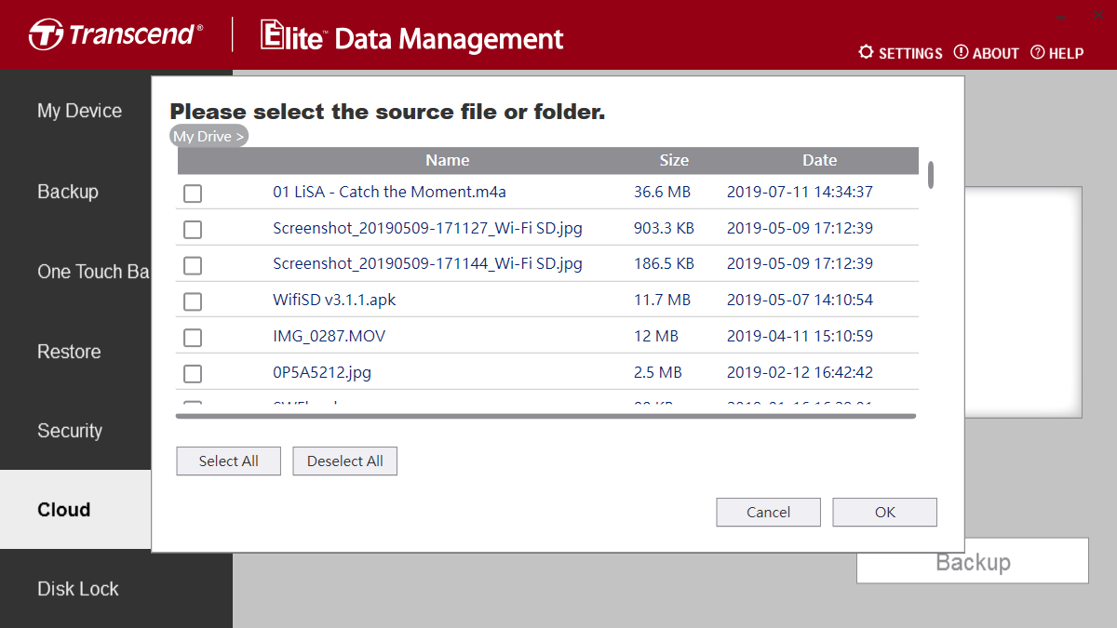Go to the Disk Lock tab
1117x628 pixels.
click(x=78, y=589)
